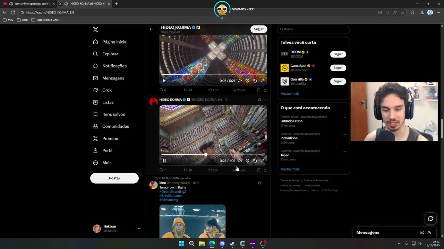
Task: Click Mostrar mais under trending topics
Action: [x=290, y=169]
